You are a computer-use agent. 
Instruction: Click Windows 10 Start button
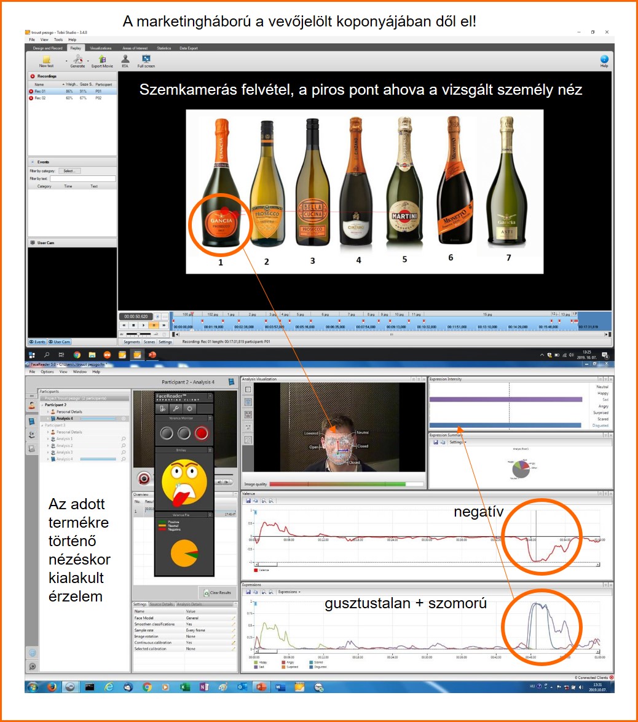click(32, 355)
